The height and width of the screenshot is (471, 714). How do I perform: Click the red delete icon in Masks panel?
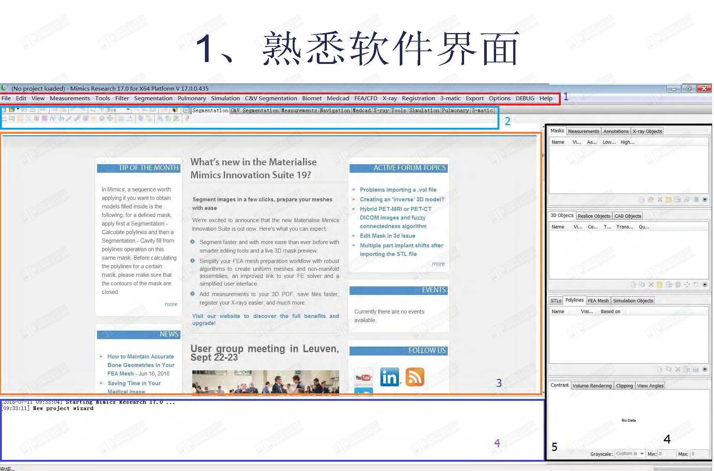[660, 199]
